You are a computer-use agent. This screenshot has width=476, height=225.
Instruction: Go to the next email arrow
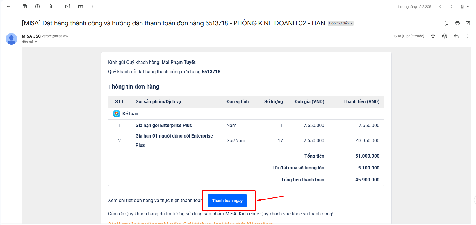coord(452,6)
